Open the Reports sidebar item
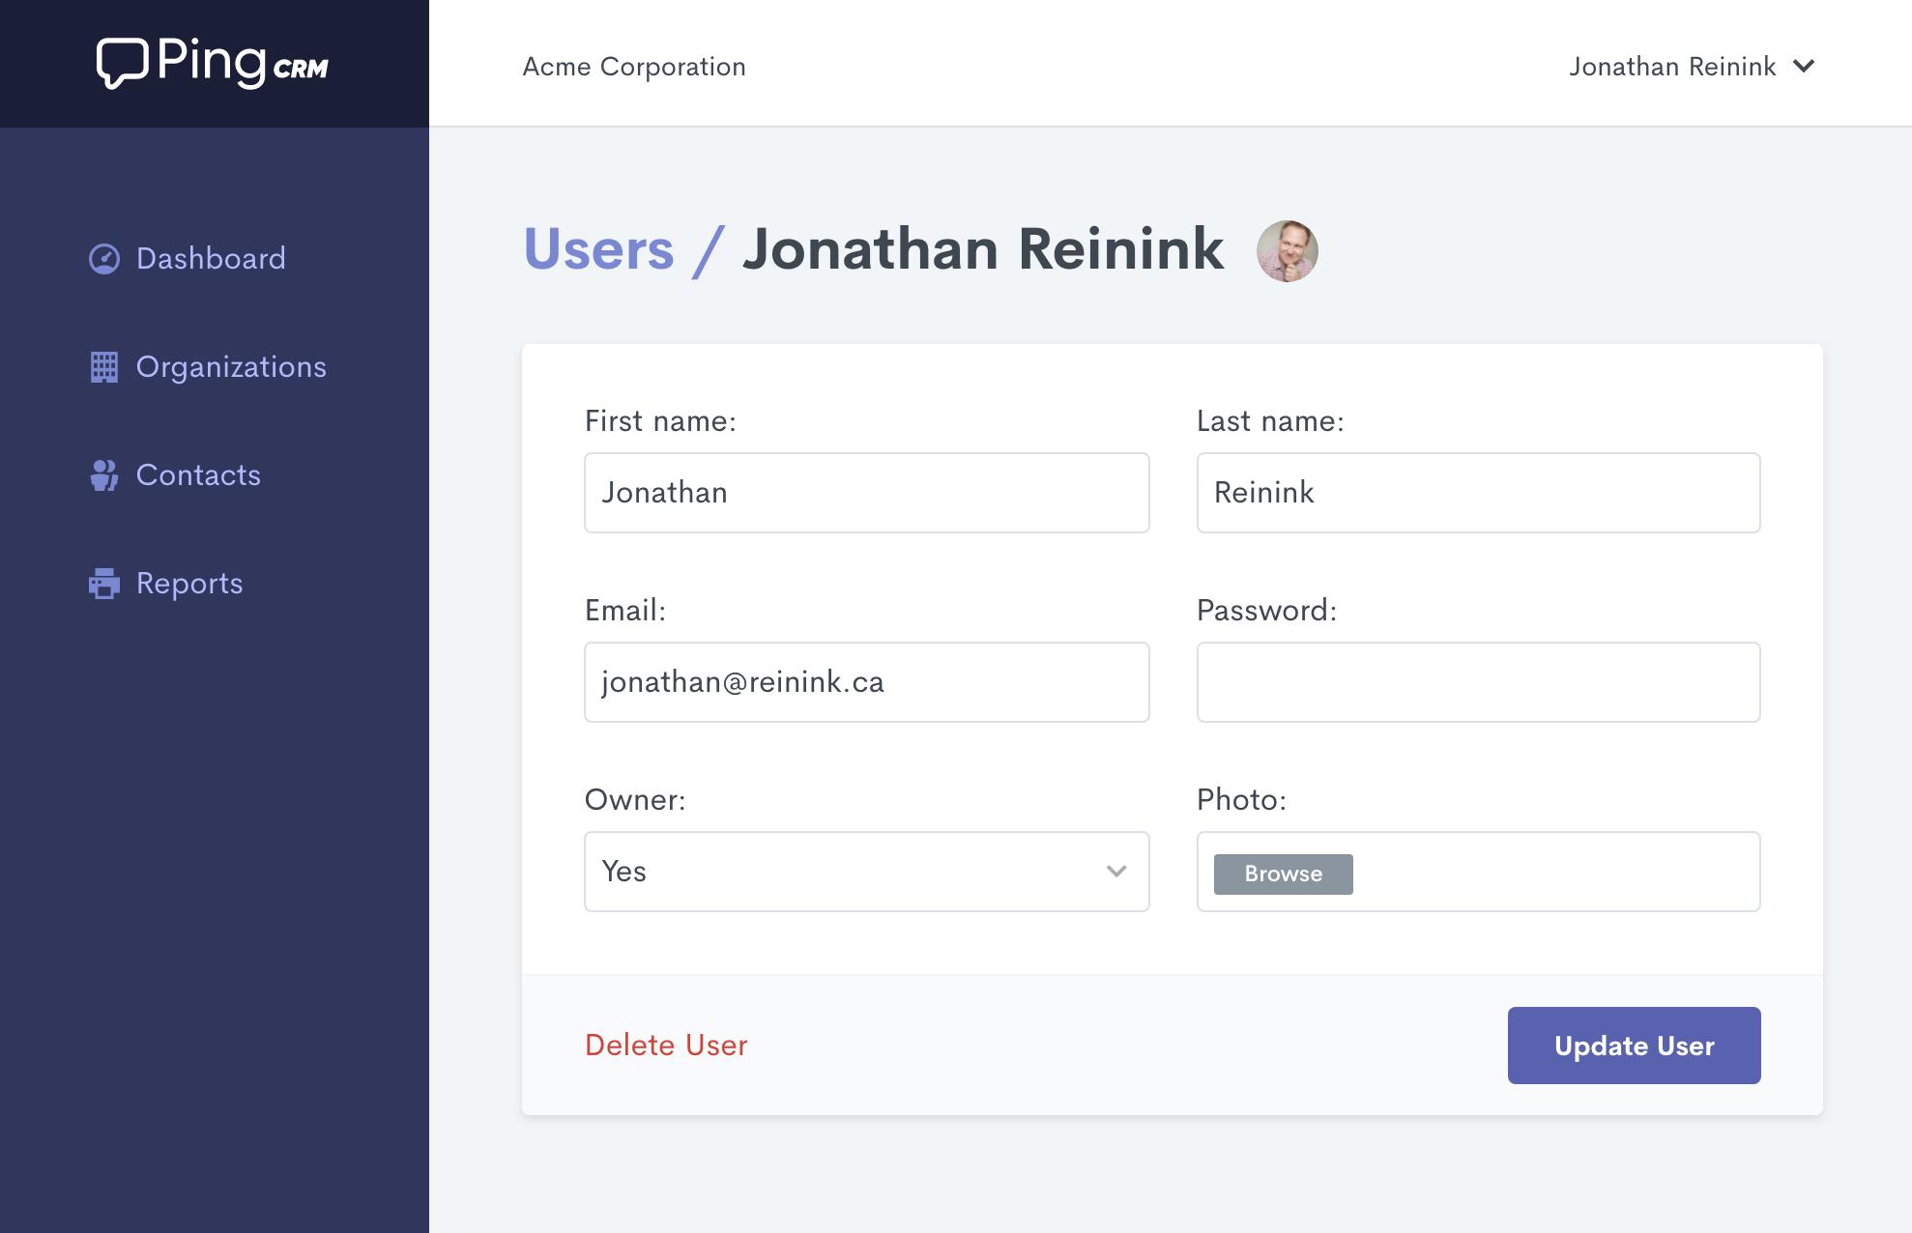Screen dimensions: 1912x1233 pos(189,584)
